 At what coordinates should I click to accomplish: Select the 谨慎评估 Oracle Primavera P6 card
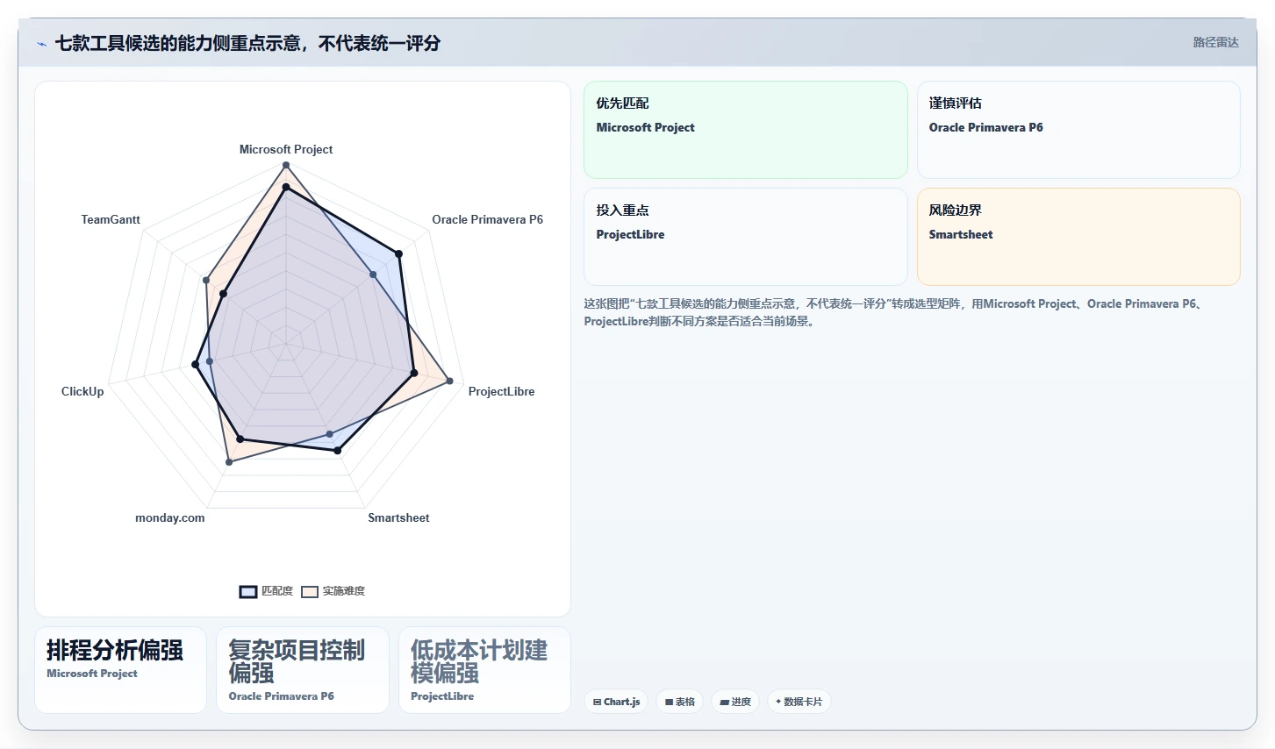pos(1078,130)
